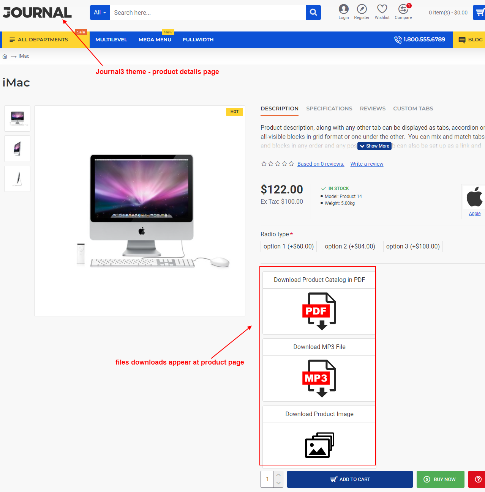Click the phone icon beside 1.800.555.6789

398,39
